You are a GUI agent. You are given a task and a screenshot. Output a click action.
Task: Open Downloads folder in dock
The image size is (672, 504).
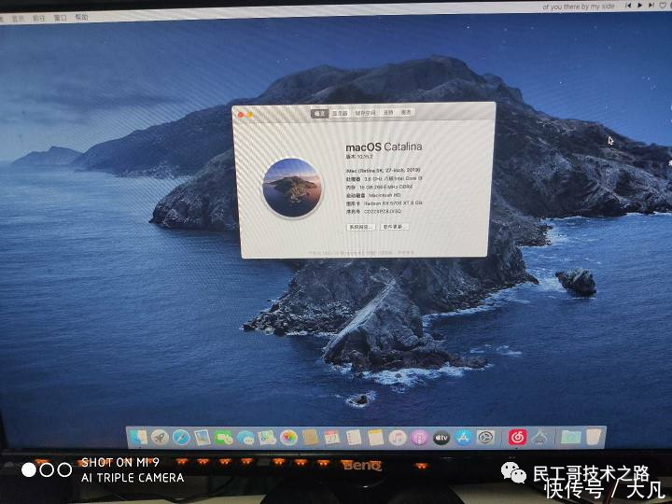click(571, 438)
